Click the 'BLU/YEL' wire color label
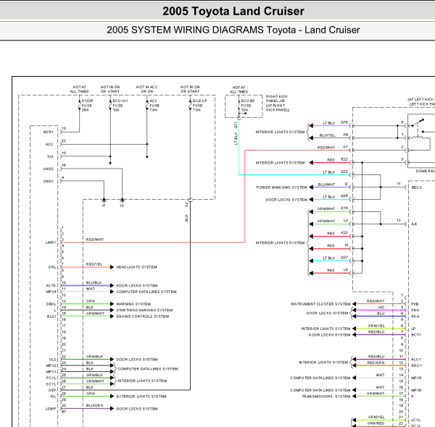The height and width of the screenshot is (427, 435). click(328, 135)
